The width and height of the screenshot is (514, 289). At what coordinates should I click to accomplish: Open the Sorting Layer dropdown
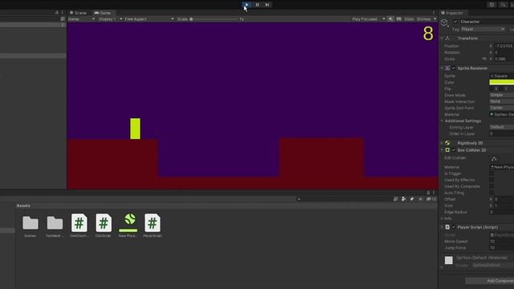[501, 127]
